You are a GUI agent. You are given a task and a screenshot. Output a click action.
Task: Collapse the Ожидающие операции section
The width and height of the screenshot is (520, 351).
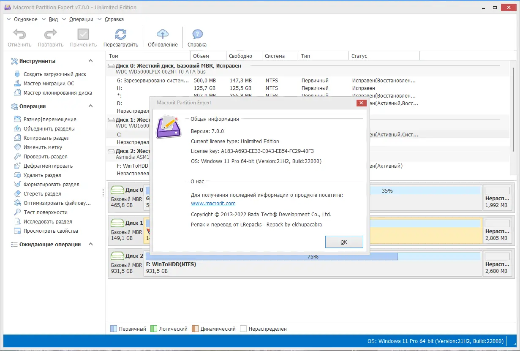[90, 245]
